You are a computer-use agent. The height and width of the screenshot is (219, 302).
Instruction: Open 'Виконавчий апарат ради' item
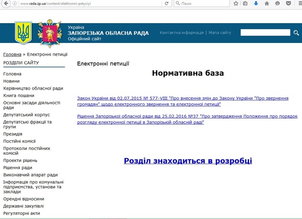[30, 175]
